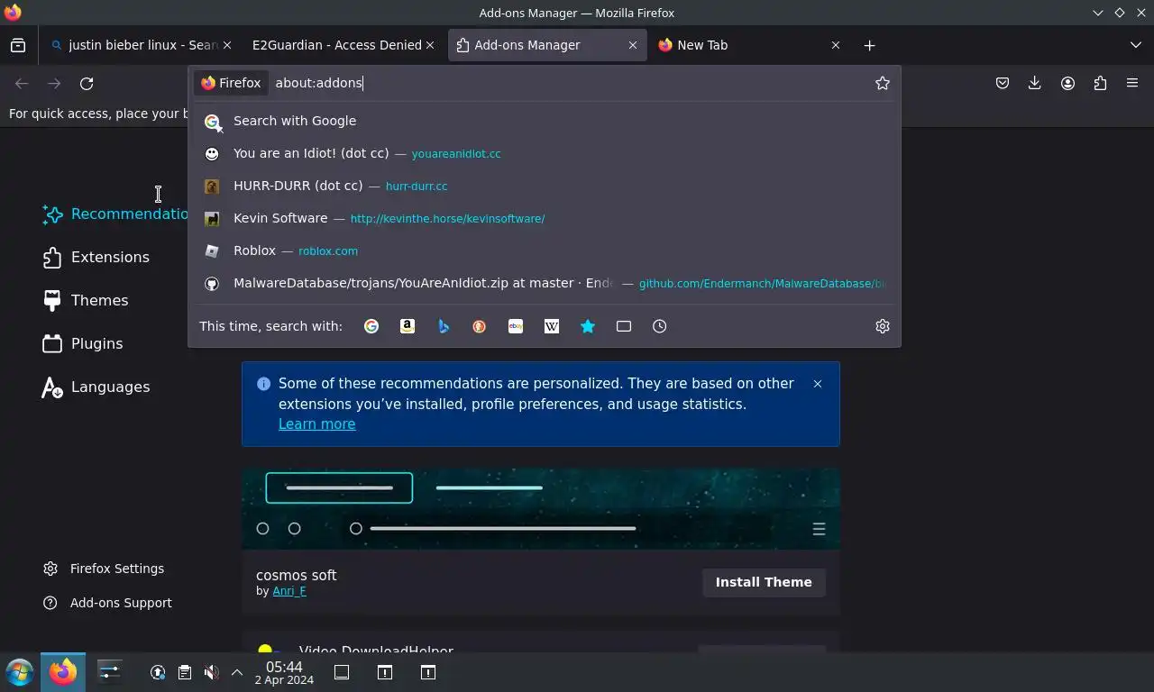Viewport: 1154px width, 692px height.
Task: Open Add-ons Support link
Action: pyautogui.click(x=107, y=603)
